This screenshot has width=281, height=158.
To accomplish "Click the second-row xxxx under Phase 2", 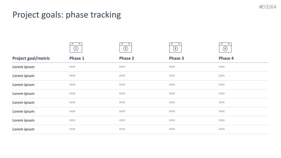I will click(x=122, y=76).
